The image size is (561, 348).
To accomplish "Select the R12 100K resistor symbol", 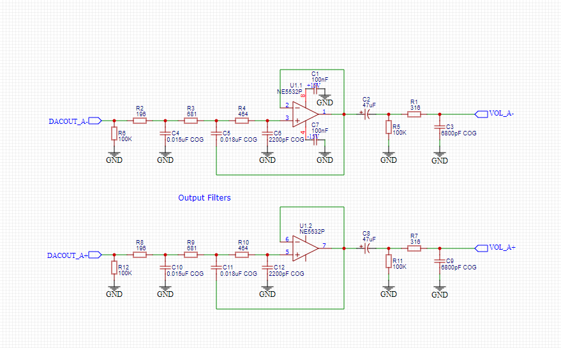I will pos(114,268).
